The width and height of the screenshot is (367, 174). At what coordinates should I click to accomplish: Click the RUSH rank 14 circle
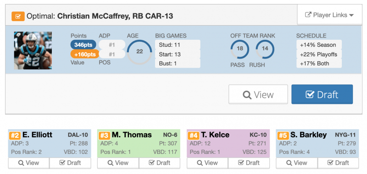pos(265,49)
